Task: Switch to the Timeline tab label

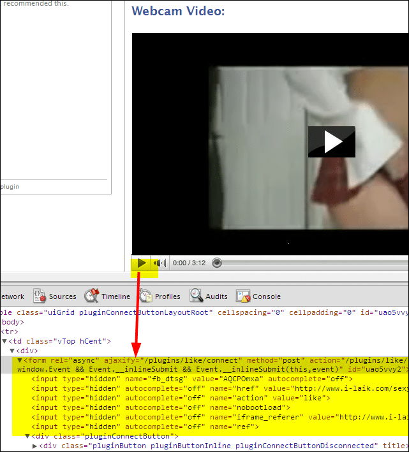Action: (x=115, y=296)
